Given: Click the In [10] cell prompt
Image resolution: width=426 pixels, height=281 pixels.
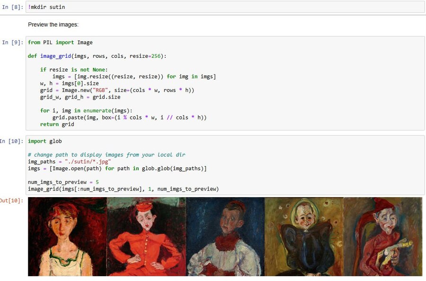Looking at the screenshot, I should coord(12,141).
